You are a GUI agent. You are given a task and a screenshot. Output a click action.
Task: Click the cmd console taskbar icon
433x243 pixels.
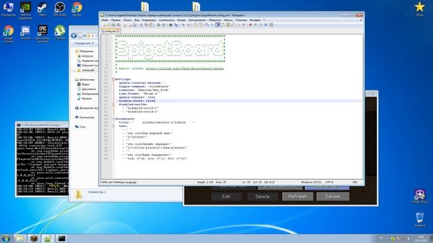coord(62,238)
